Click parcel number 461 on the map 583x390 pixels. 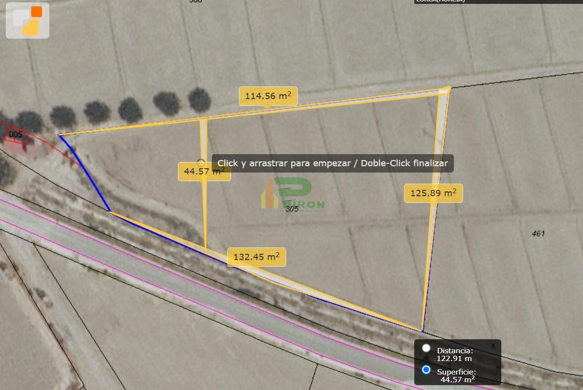pyautogui.click(x=539, y=233)
